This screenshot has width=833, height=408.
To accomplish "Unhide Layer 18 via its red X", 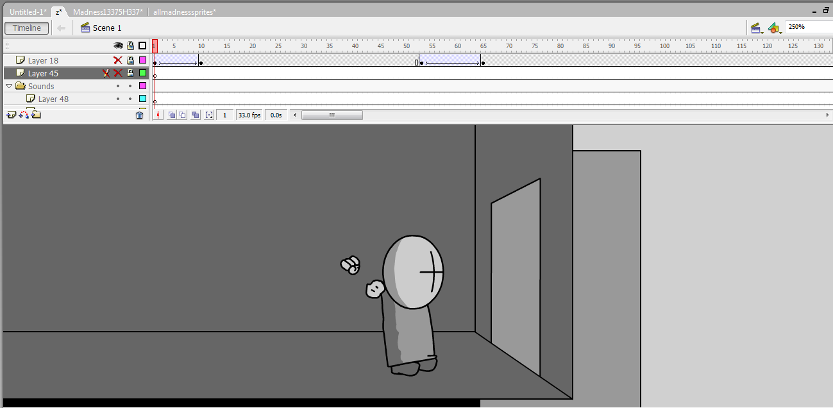I will [118, 60].
